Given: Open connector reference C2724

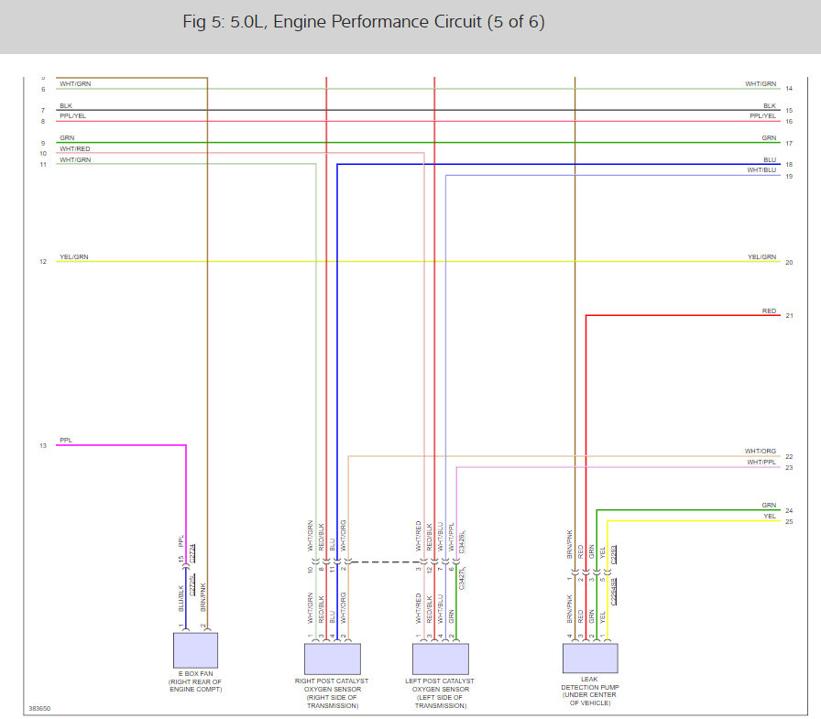Looking at the screenshot, I should click(192, 553).
